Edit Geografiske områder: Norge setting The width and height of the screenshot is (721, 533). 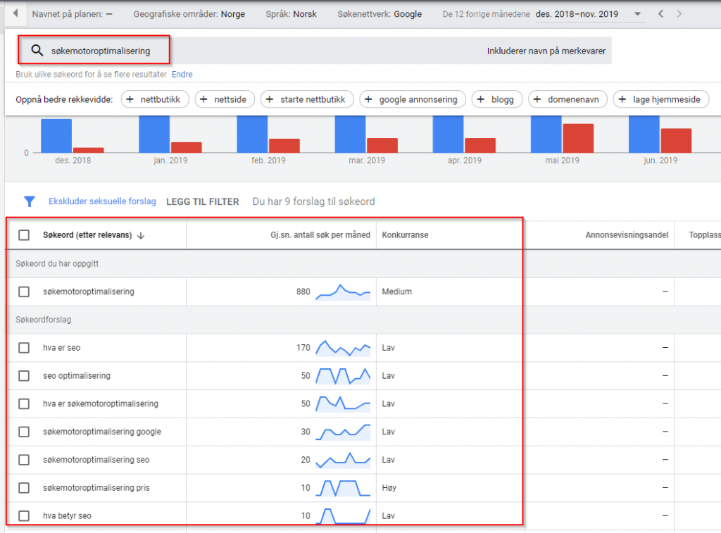pos(189,14)
